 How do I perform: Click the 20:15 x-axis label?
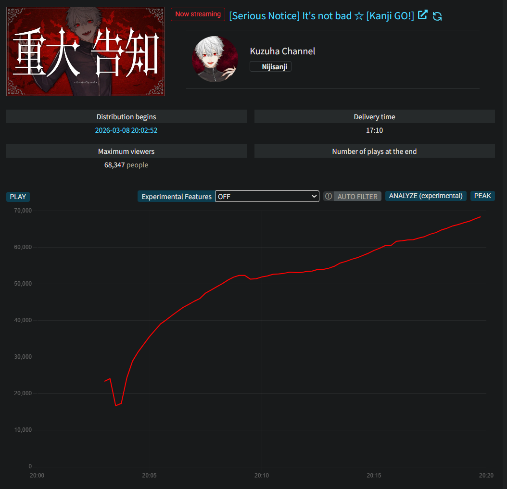point(374,476)
